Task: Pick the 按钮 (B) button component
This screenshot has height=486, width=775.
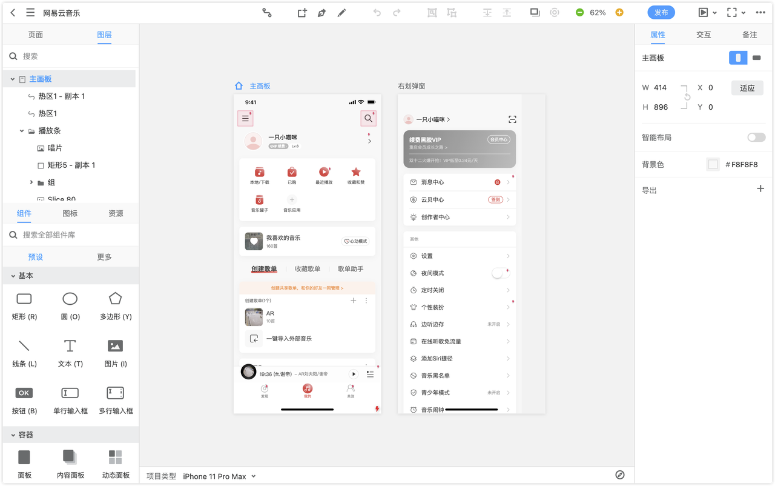Action: tap(24, 401)
